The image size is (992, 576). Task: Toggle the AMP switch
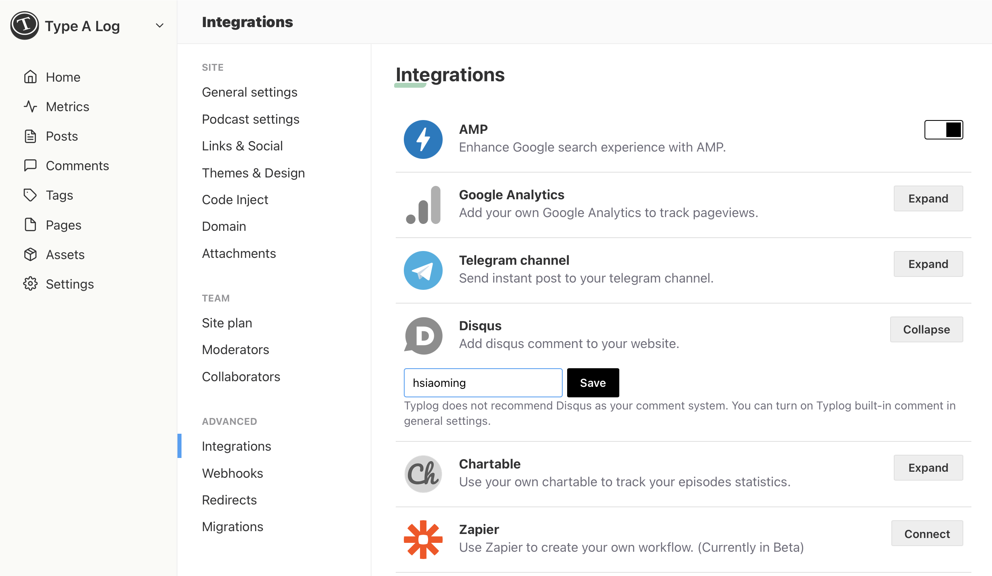pos(943,129)
